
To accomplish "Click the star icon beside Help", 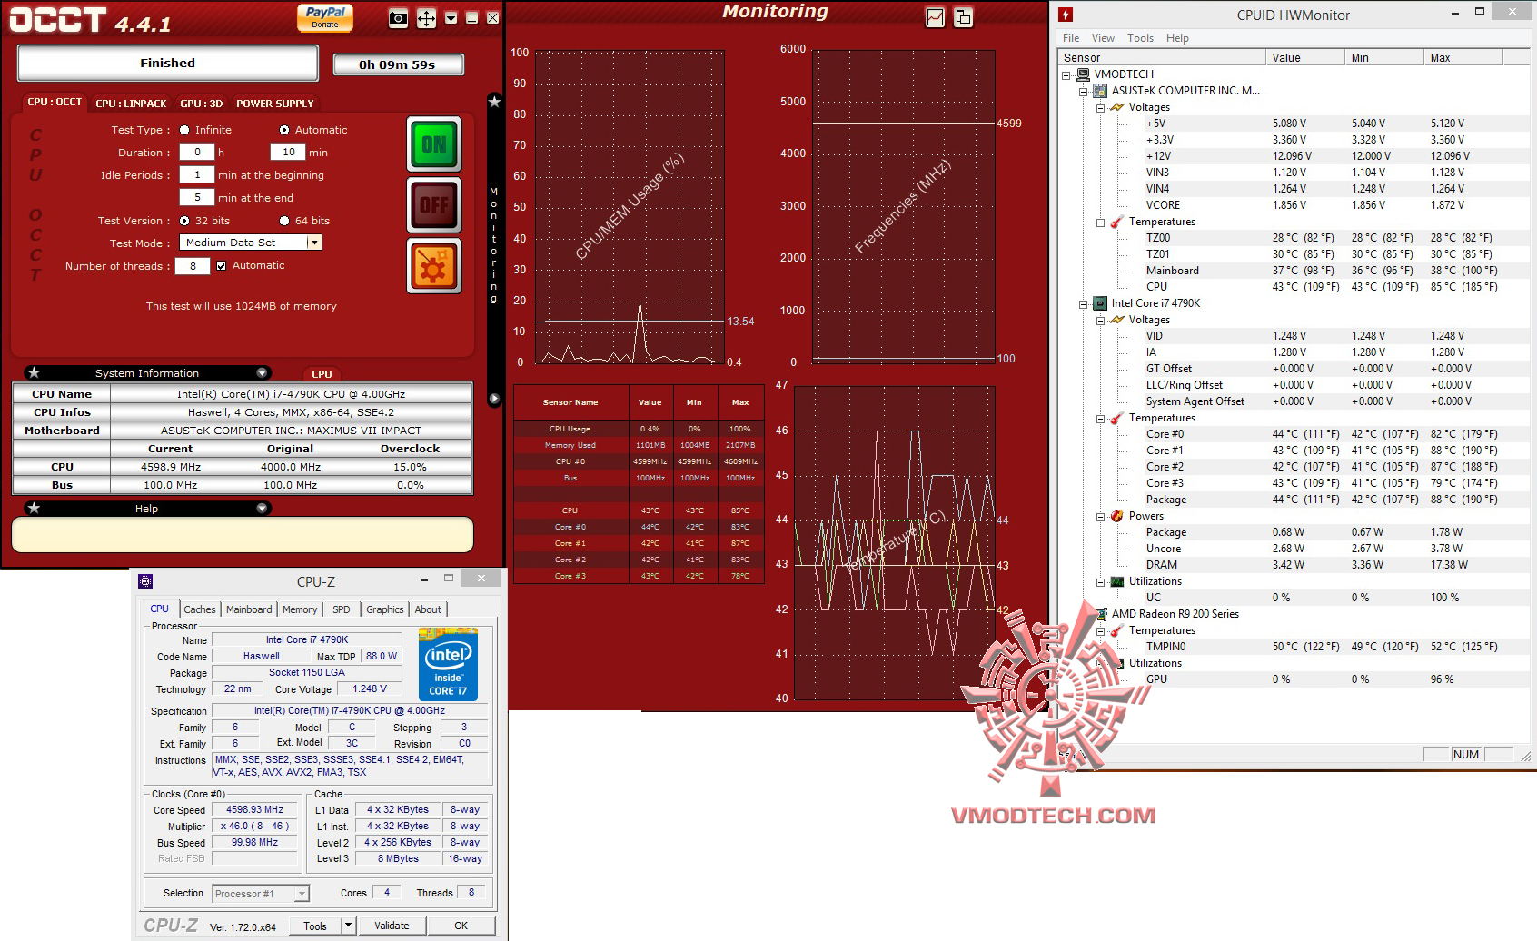I will click(x=34, y=508).
